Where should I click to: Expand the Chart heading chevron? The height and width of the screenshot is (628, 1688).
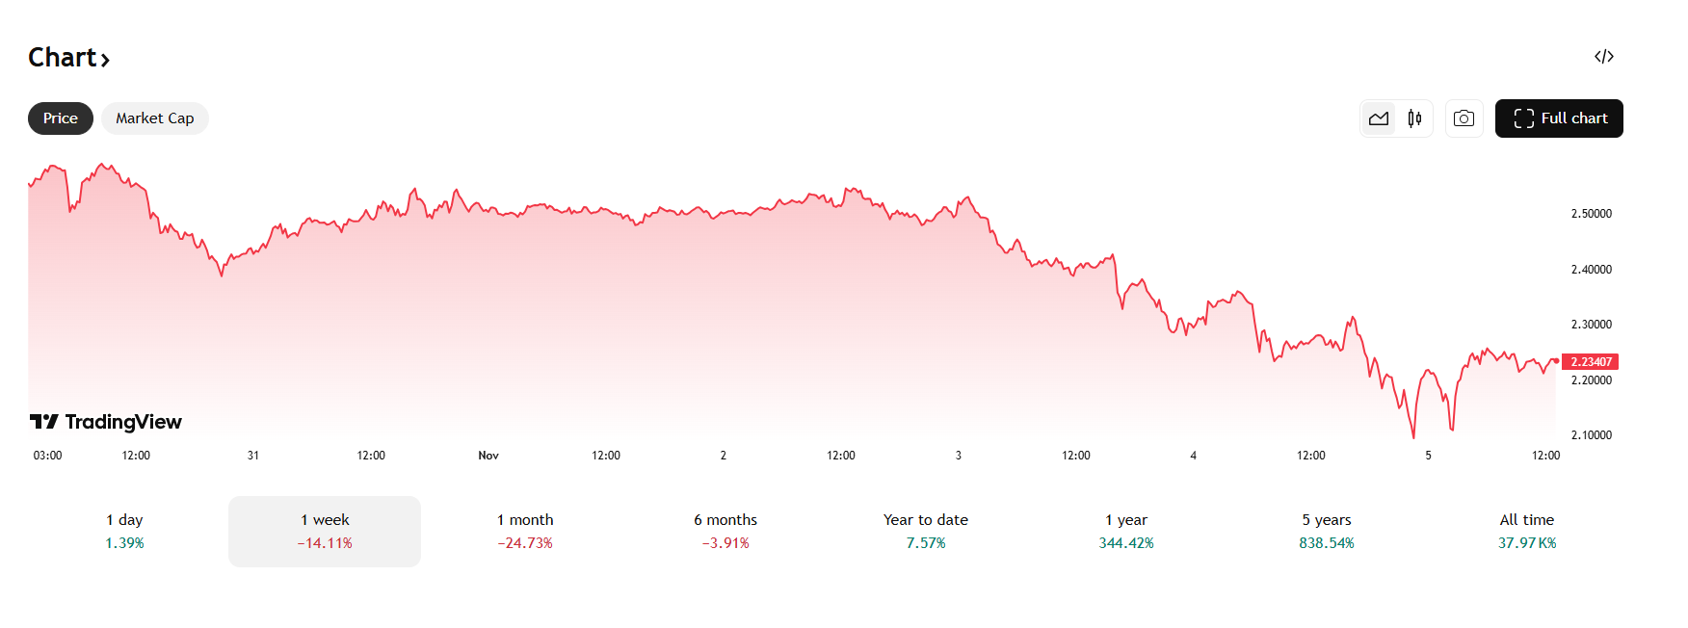click(x=104, y=60)
